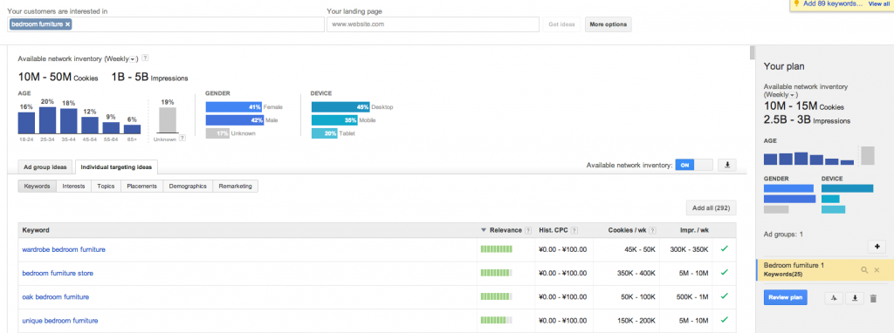The image size is (894, 333).
Task: Click the main panel vertical scrollbar
Action: pos(752,53)
